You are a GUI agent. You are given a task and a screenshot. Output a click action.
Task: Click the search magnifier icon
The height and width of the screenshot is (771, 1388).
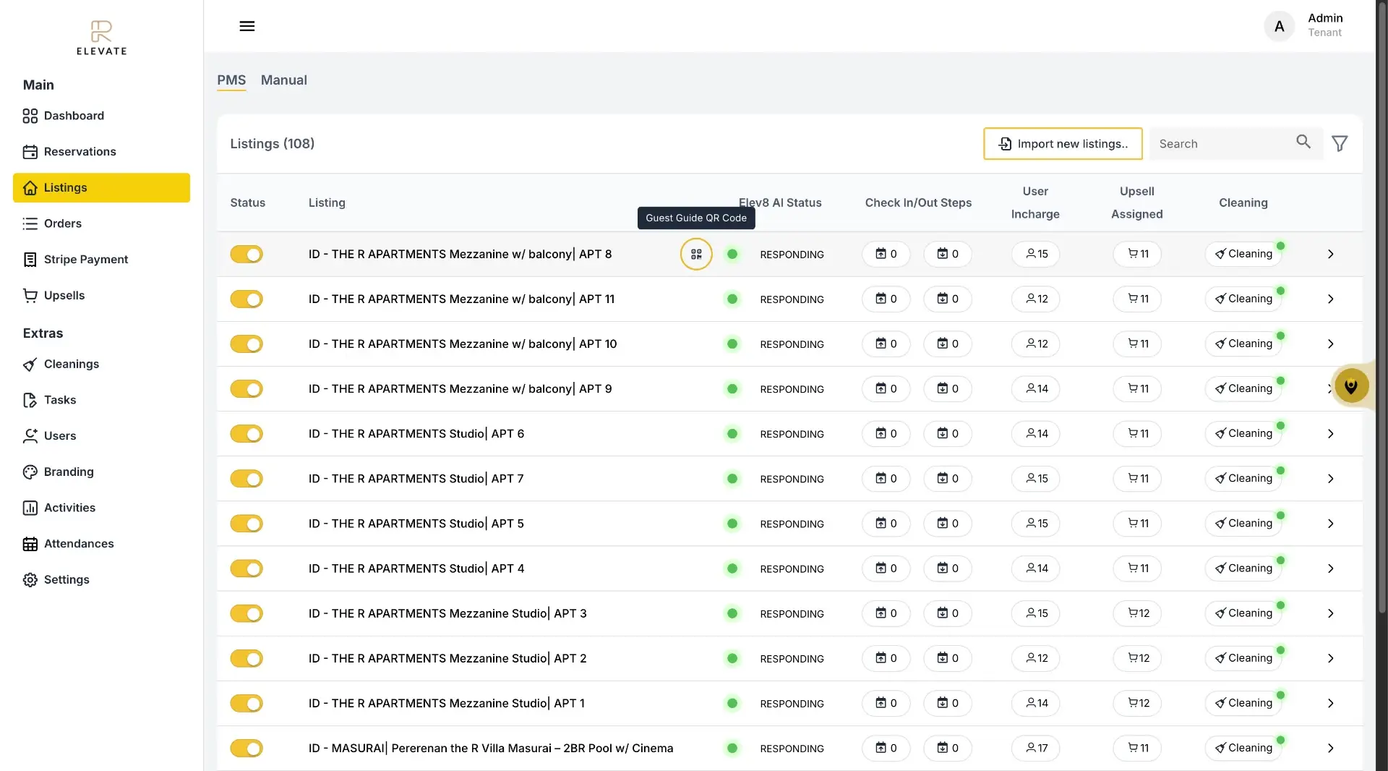coord(1303,143)
